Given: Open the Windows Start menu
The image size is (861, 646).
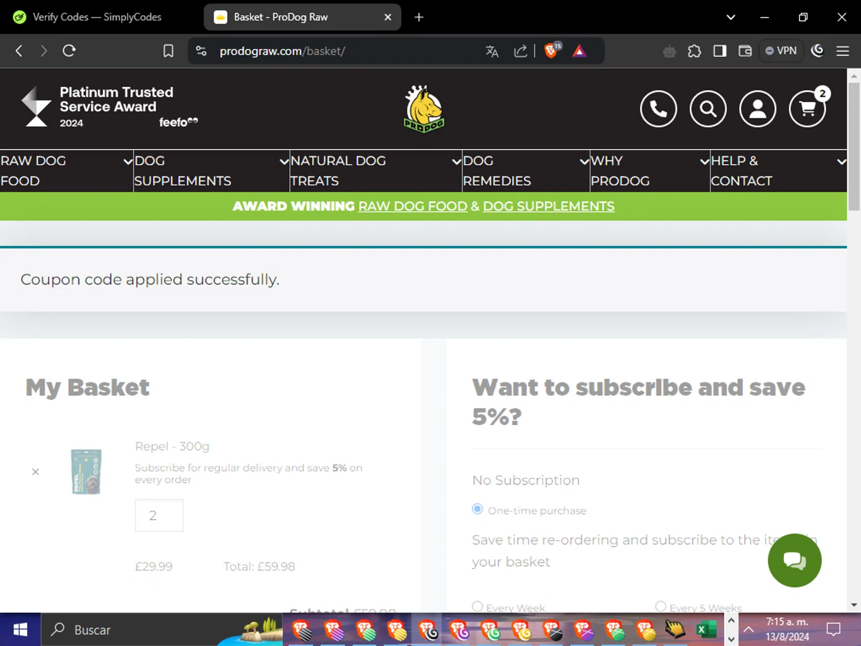Looking at the screenshot, I should 20,629.
